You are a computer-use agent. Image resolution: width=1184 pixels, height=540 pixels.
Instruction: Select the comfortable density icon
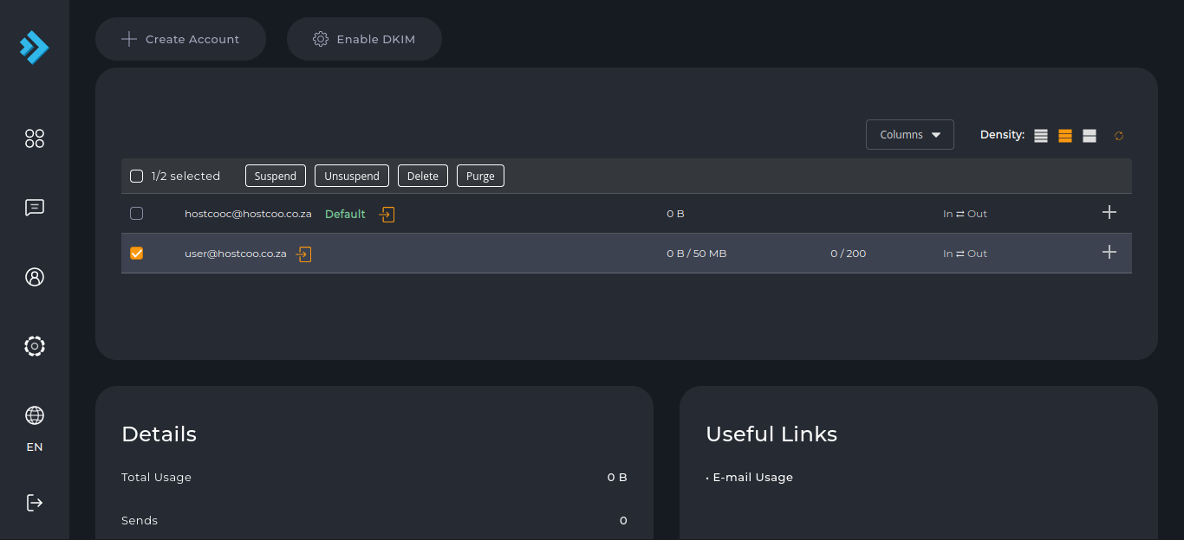pos(1090,136)
